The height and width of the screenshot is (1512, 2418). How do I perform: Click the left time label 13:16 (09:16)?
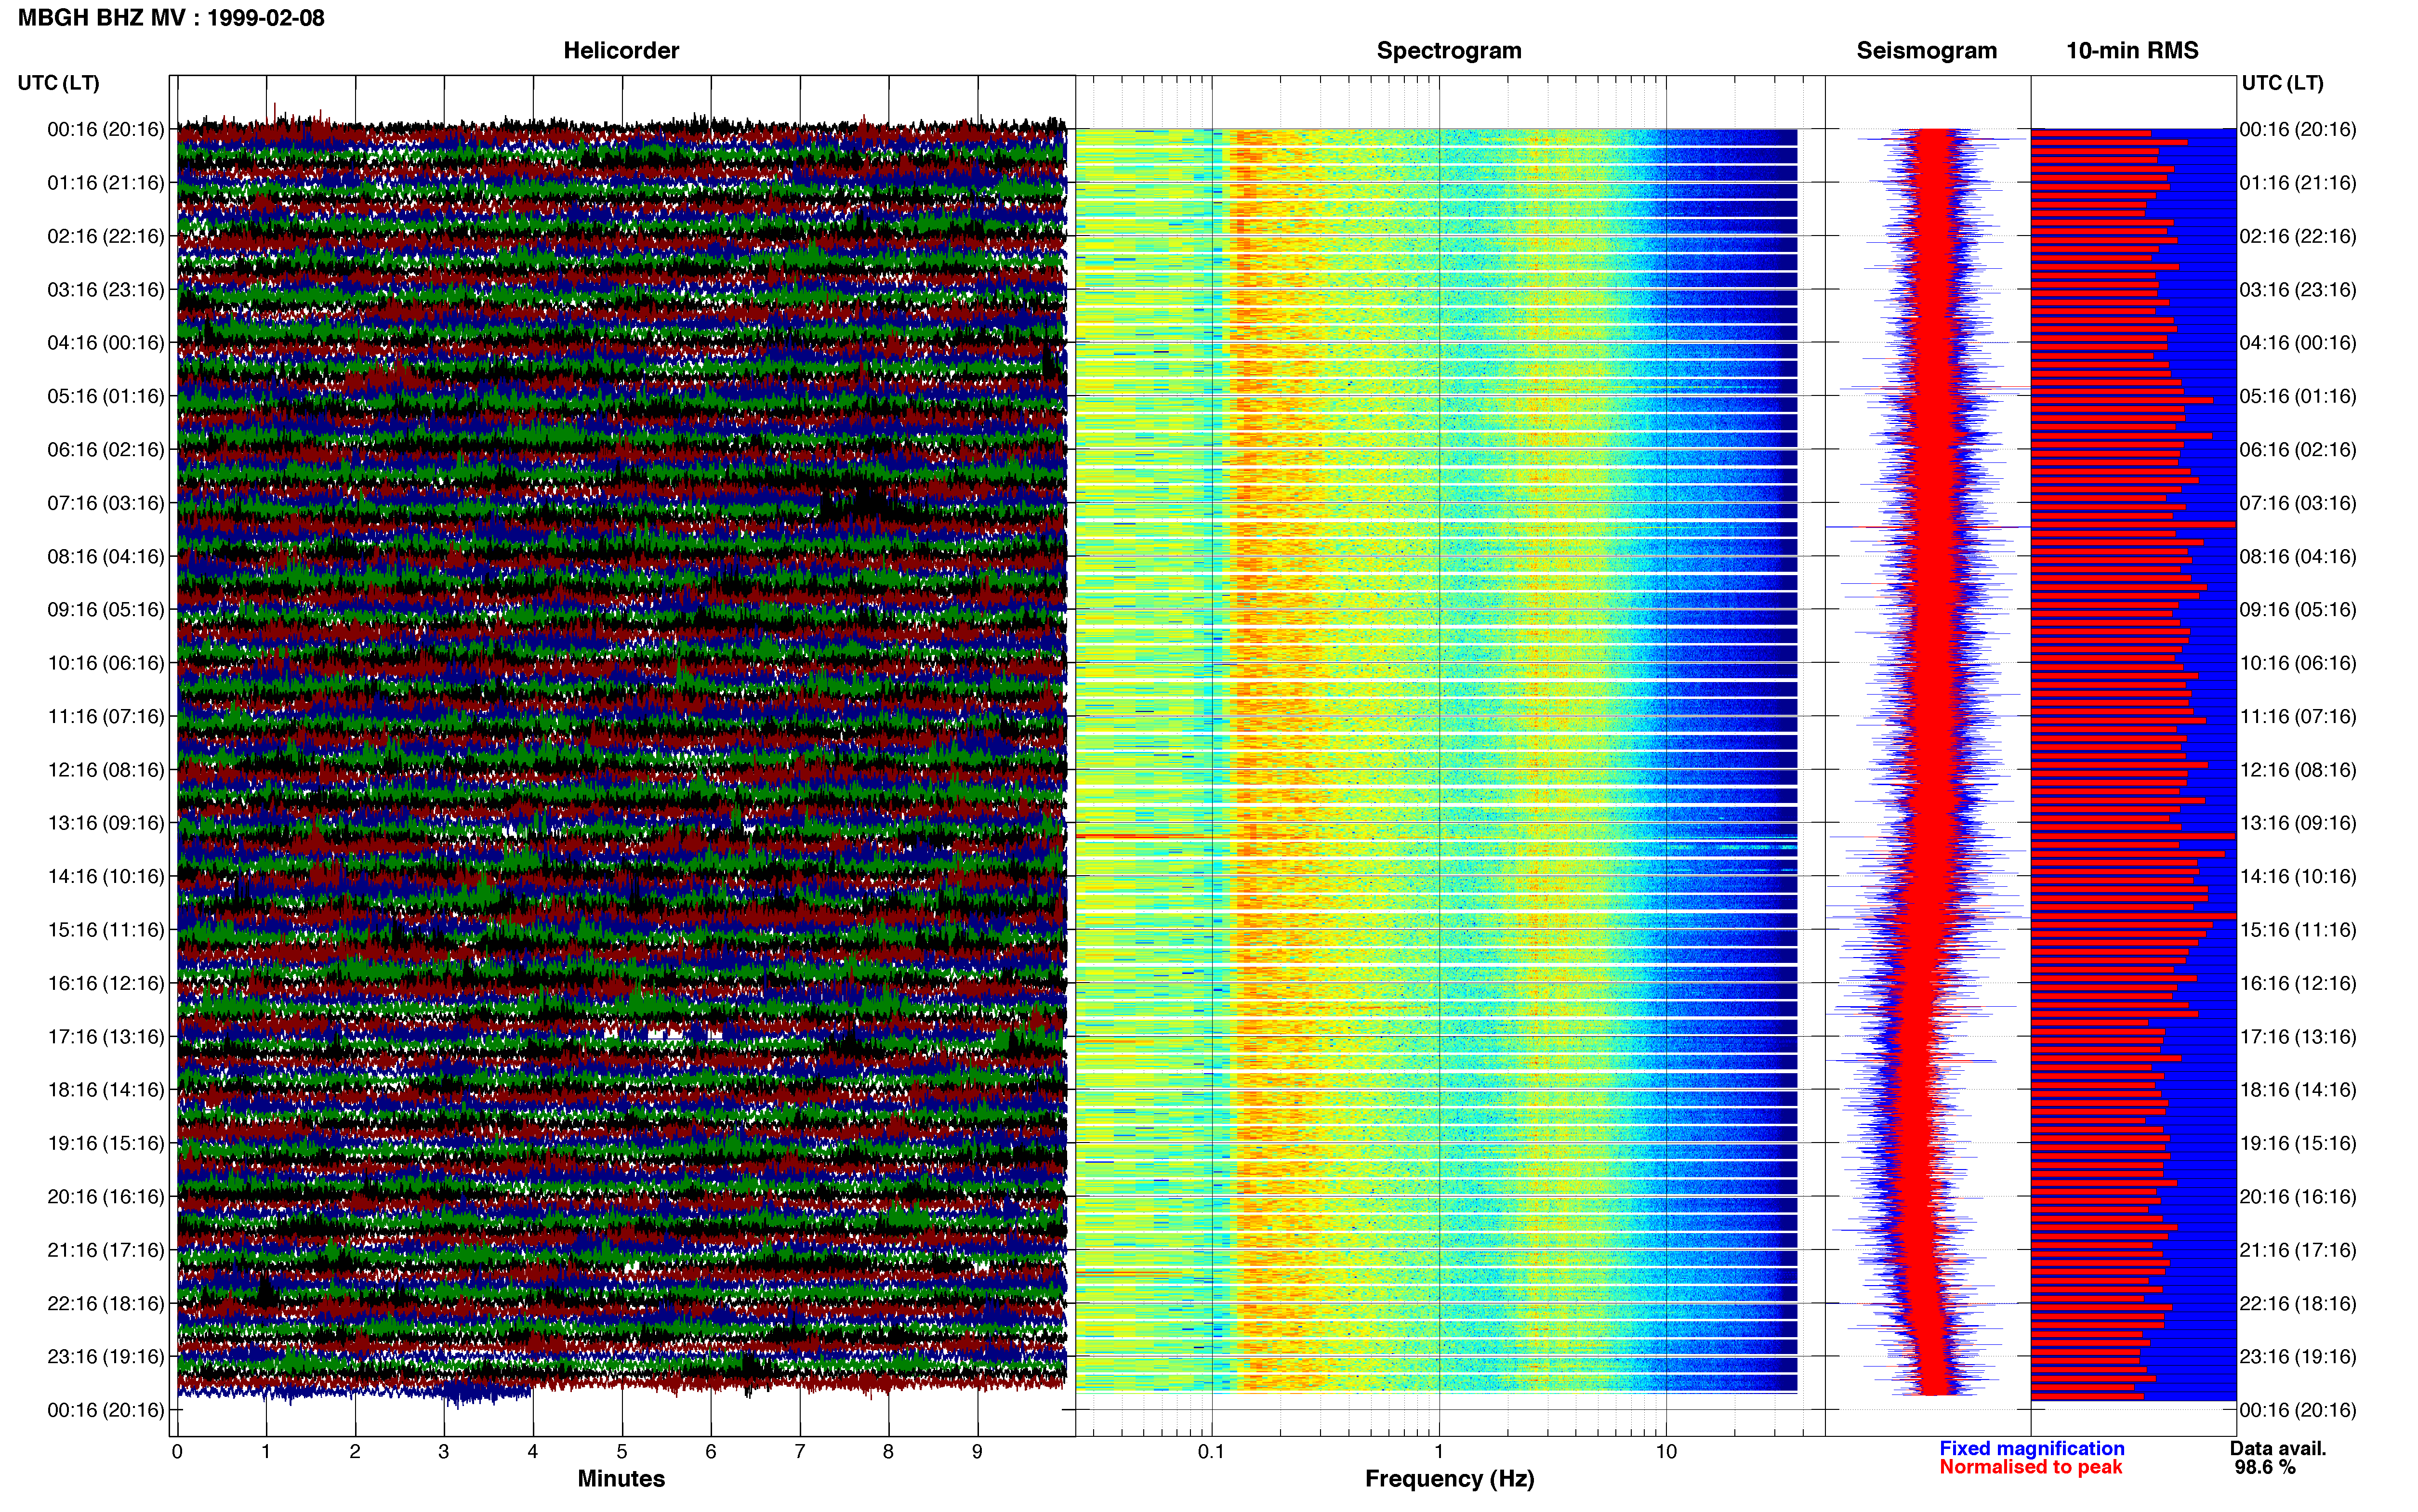click(x=106, y=823)
